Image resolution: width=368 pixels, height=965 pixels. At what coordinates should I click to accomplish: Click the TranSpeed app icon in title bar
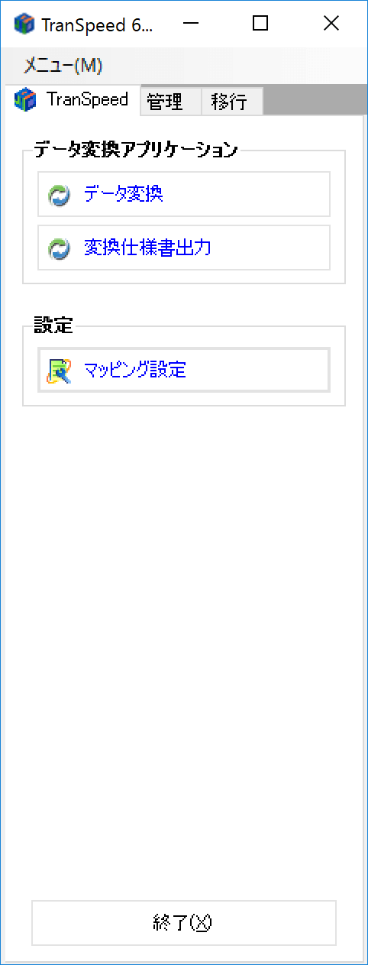pos(24,24)
